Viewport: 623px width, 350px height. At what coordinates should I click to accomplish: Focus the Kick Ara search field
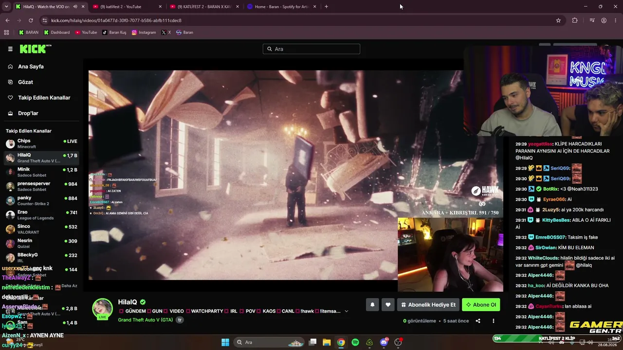coord(311,49)
